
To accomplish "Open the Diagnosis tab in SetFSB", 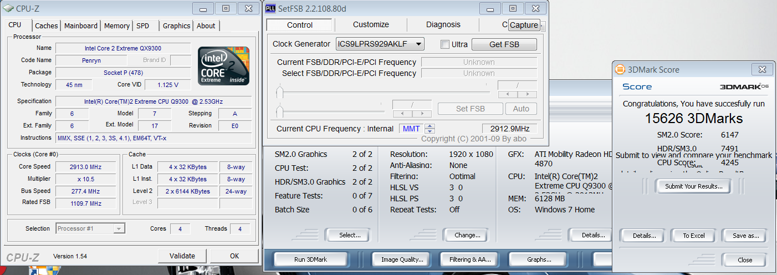I will pos(443,24).
